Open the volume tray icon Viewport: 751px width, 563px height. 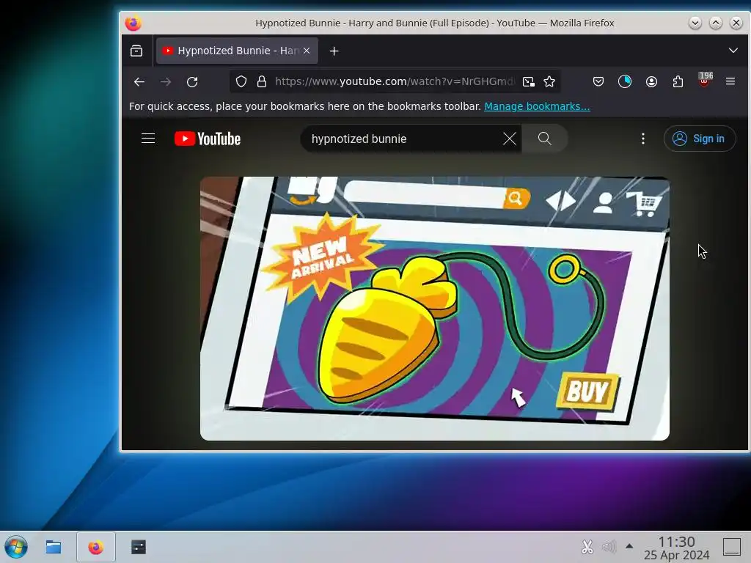[609, 547]
